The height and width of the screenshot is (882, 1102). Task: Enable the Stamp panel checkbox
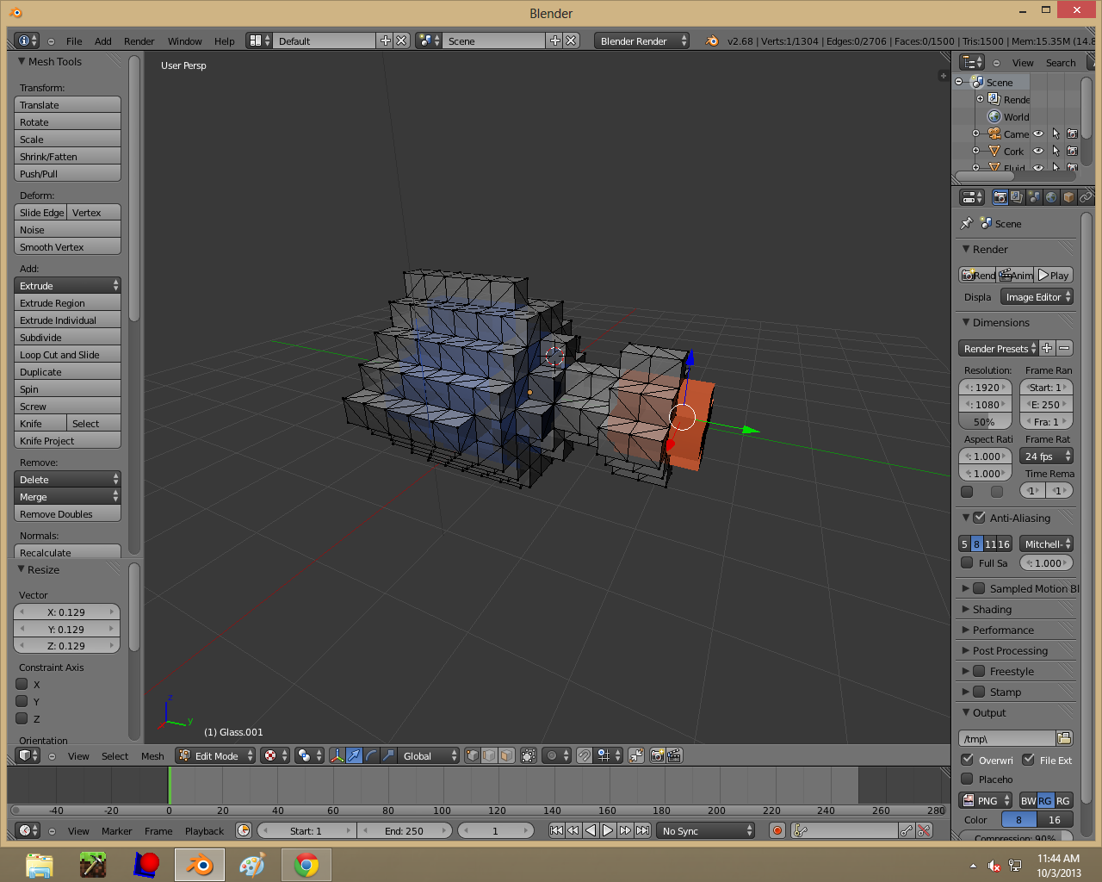[979, 692]
